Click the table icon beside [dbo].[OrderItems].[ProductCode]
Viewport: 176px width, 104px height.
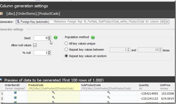1,14
